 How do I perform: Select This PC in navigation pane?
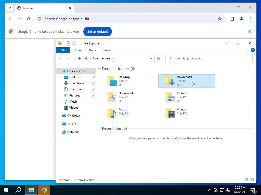tap(72, 124)
